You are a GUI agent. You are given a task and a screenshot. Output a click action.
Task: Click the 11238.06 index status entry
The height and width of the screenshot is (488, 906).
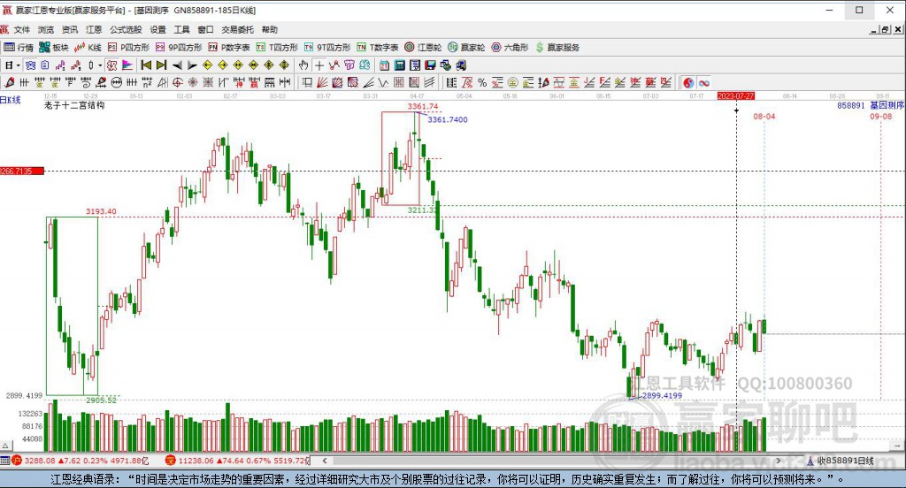click(x=238, y=461)
